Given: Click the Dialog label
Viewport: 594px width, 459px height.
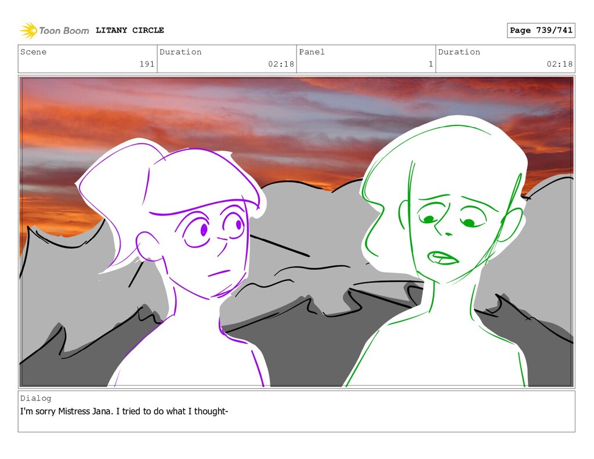Looking at the screenshot, I should point(35,398).
